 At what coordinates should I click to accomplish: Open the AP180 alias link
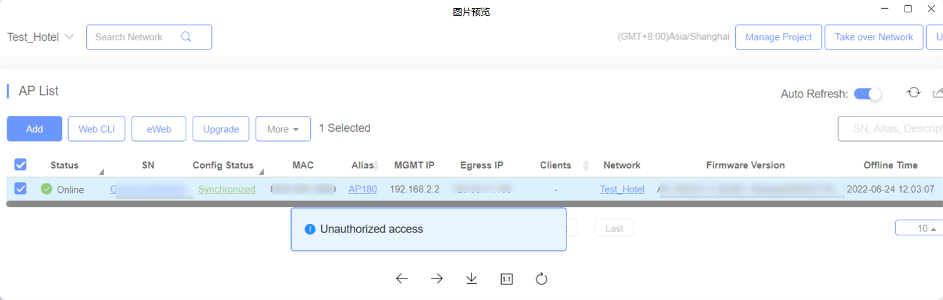point(363,189)
